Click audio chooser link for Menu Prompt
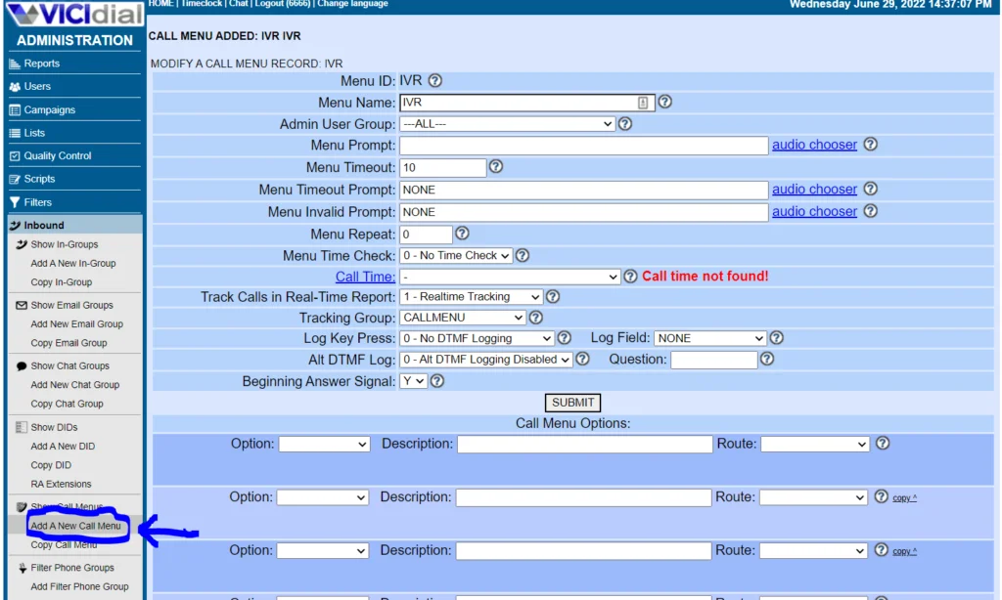 coord(815,145)
